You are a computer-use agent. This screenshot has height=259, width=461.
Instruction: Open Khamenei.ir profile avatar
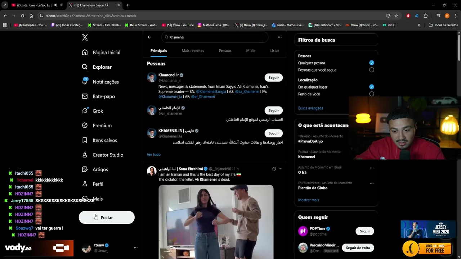(152, 77)
